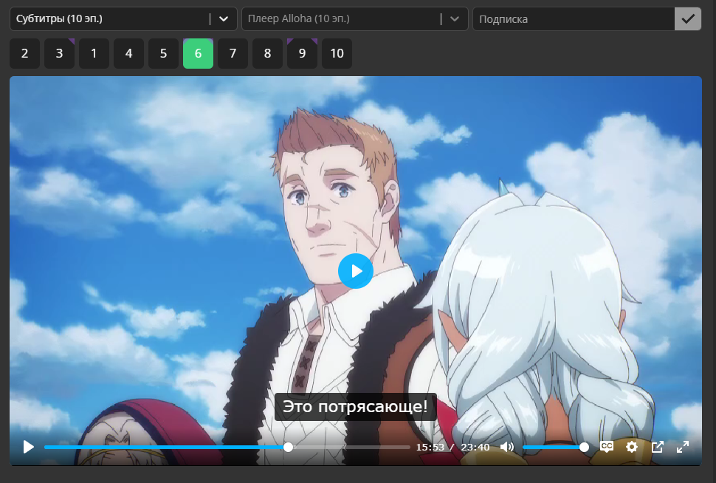Select the active episode 6 button
The height and width of the screenshot is (483, 716).
(x=198, y=53)
